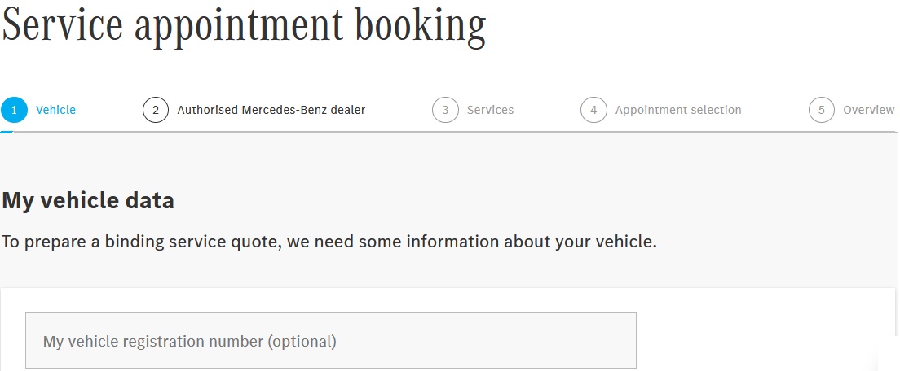Click the My vehicle data heading
Image resolution: width=900 pixels, height=371 pixels.
[x=88, y=200]
